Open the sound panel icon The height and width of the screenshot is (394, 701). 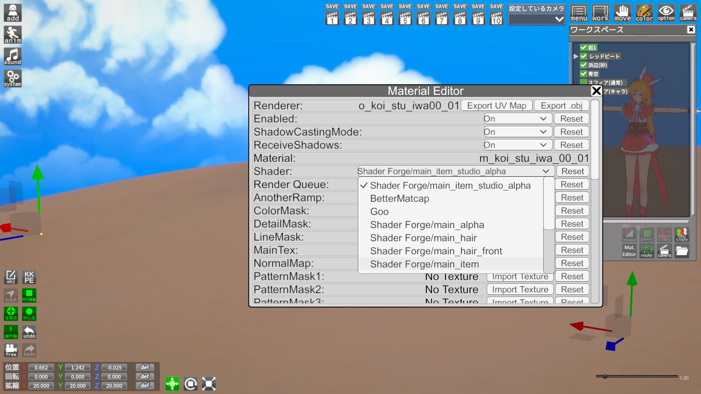[x=12, y=56]
